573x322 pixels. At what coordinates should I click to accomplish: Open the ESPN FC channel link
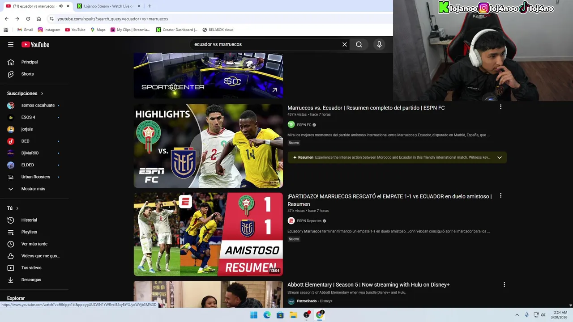[x=304, y=125]
